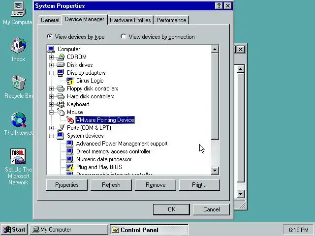Click the Keyboard category icon

[x=60, y=104]
